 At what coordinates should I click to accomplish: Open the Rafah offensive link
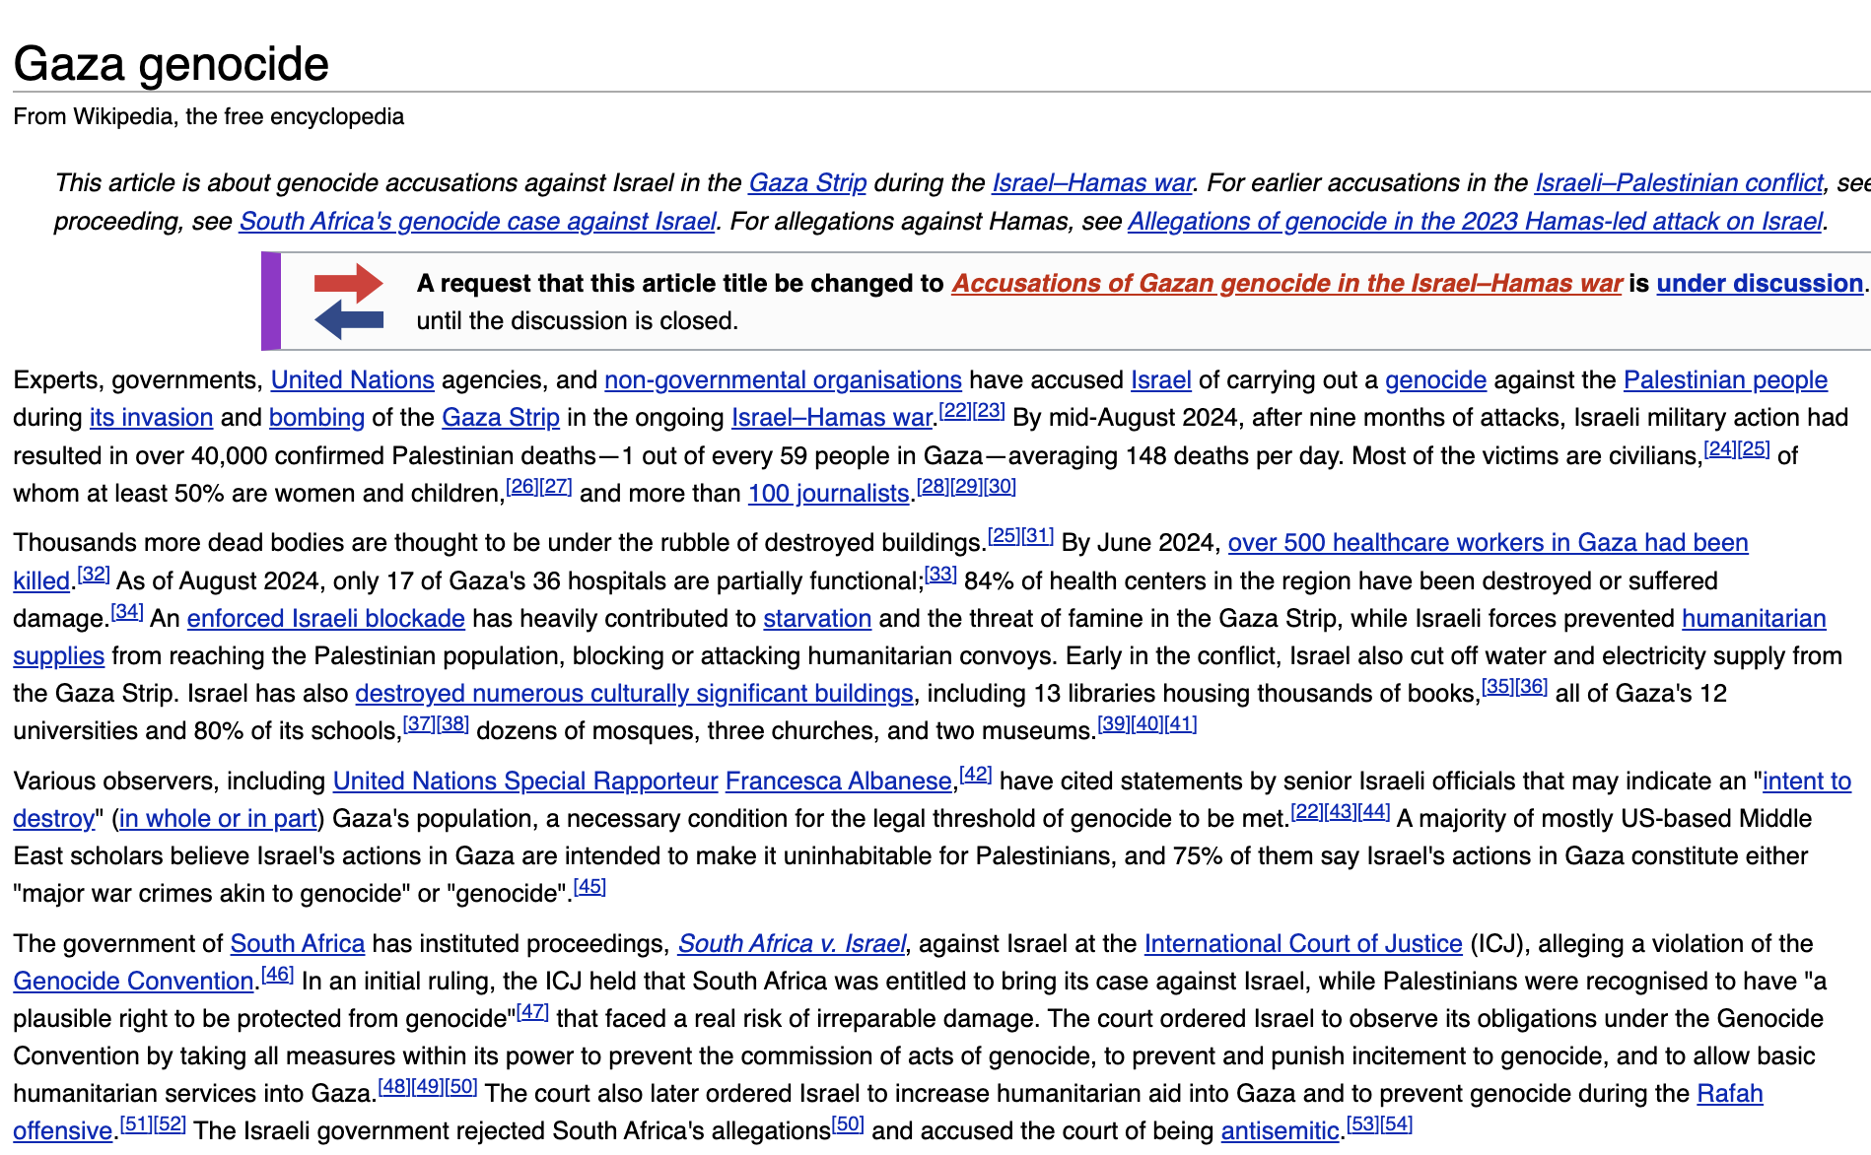1730,1094
